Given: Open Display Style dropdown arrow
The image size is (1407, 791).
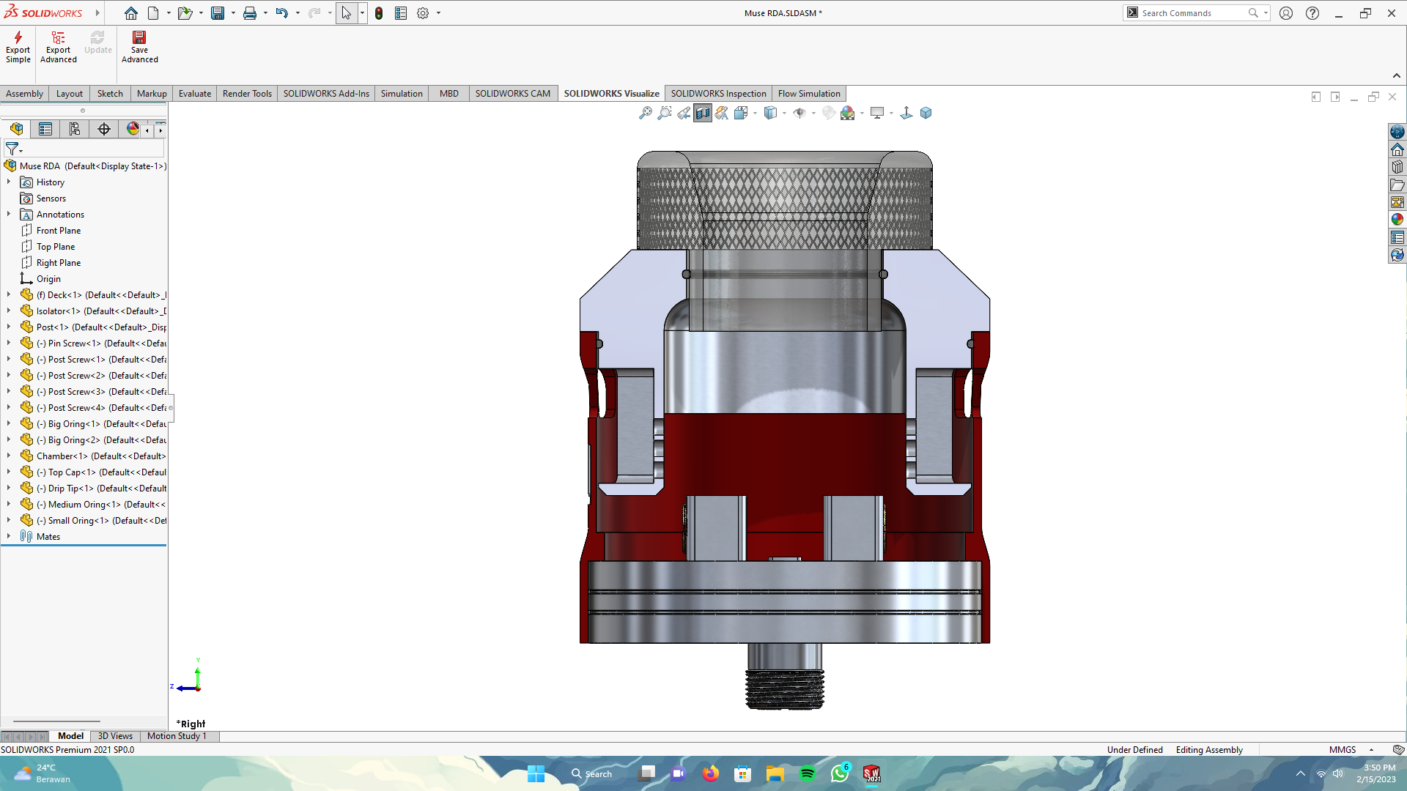Looking at the screenshot, I should 785,114.
